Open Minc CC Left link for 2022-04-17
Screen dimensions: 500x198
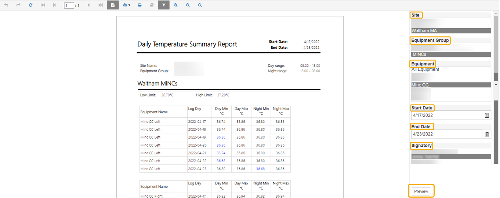(151, 122)
